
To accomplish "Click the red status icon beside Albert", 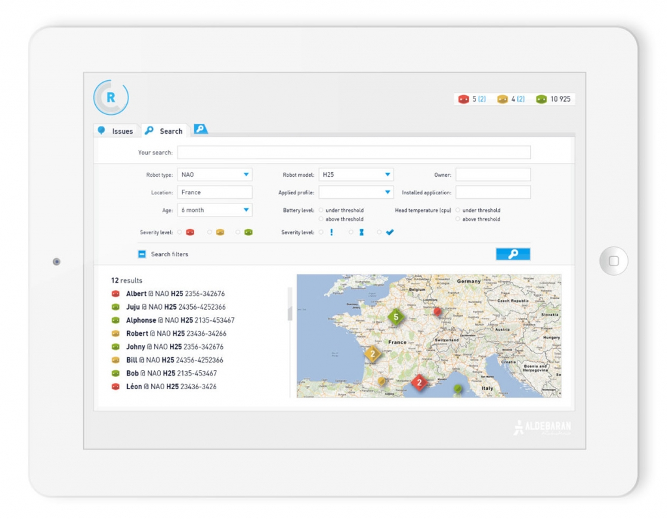I will (115, 294).
